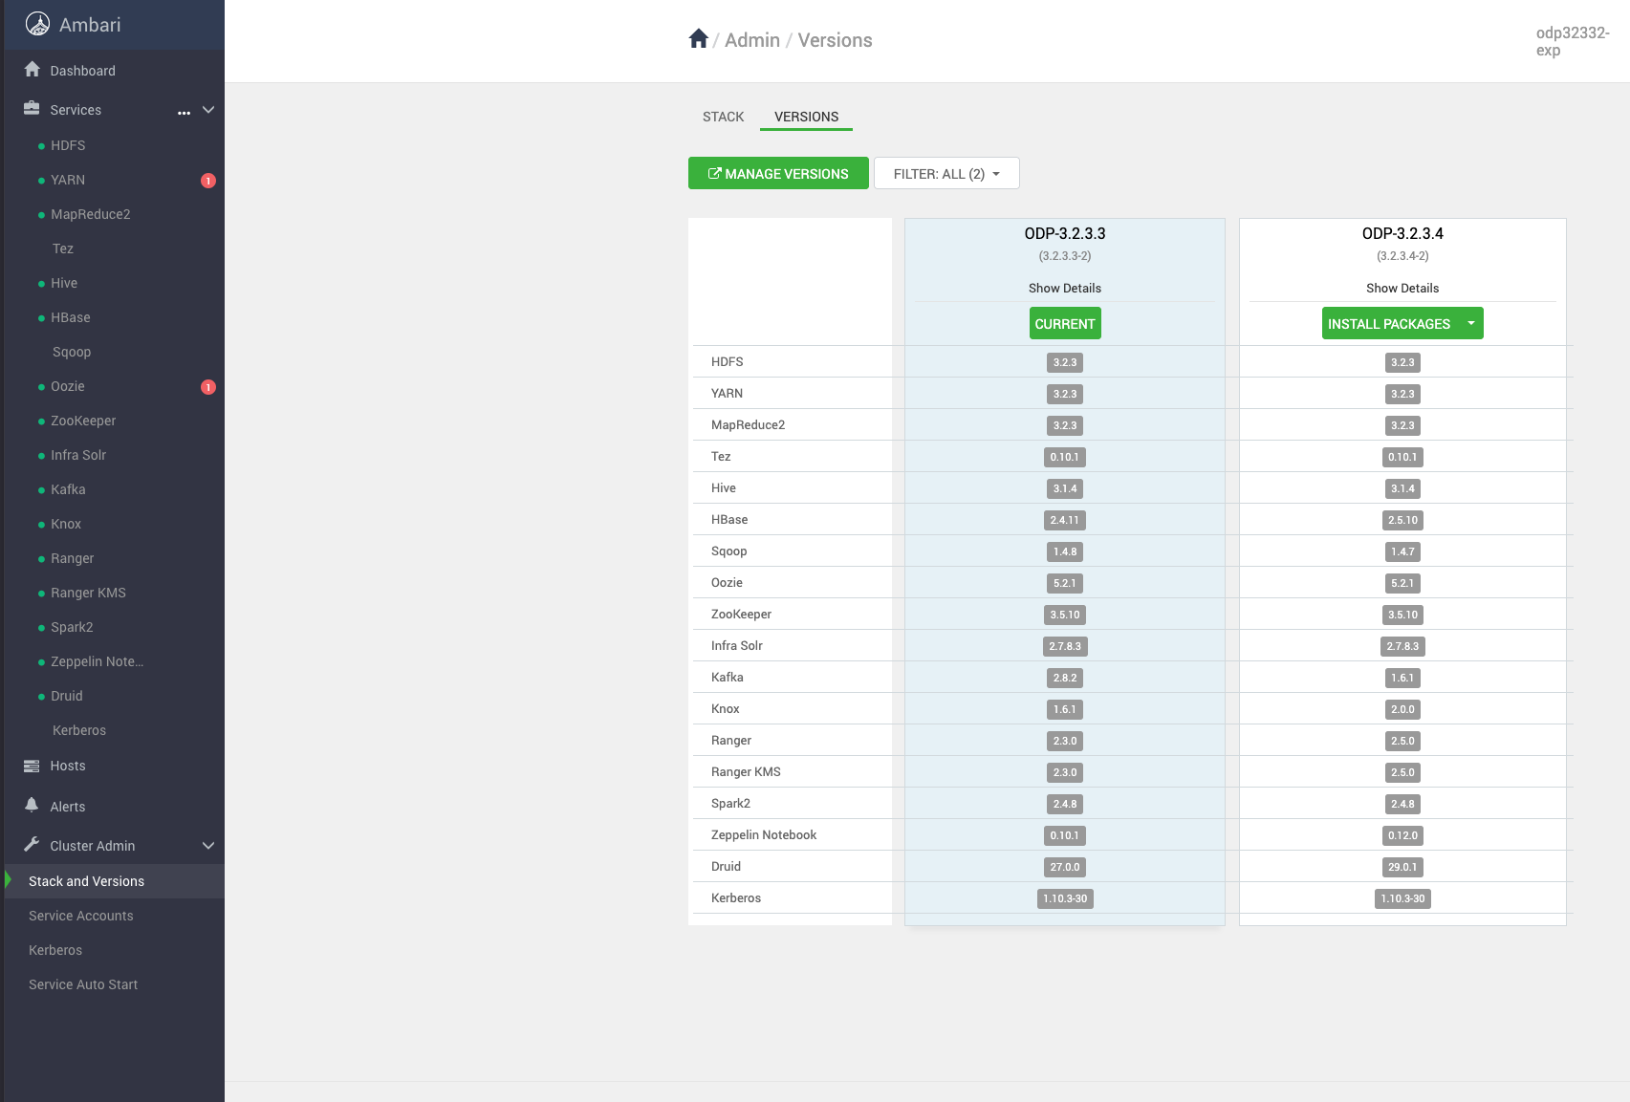
Task: Click the Manage Versions button
Action: [x=778, y=173]
